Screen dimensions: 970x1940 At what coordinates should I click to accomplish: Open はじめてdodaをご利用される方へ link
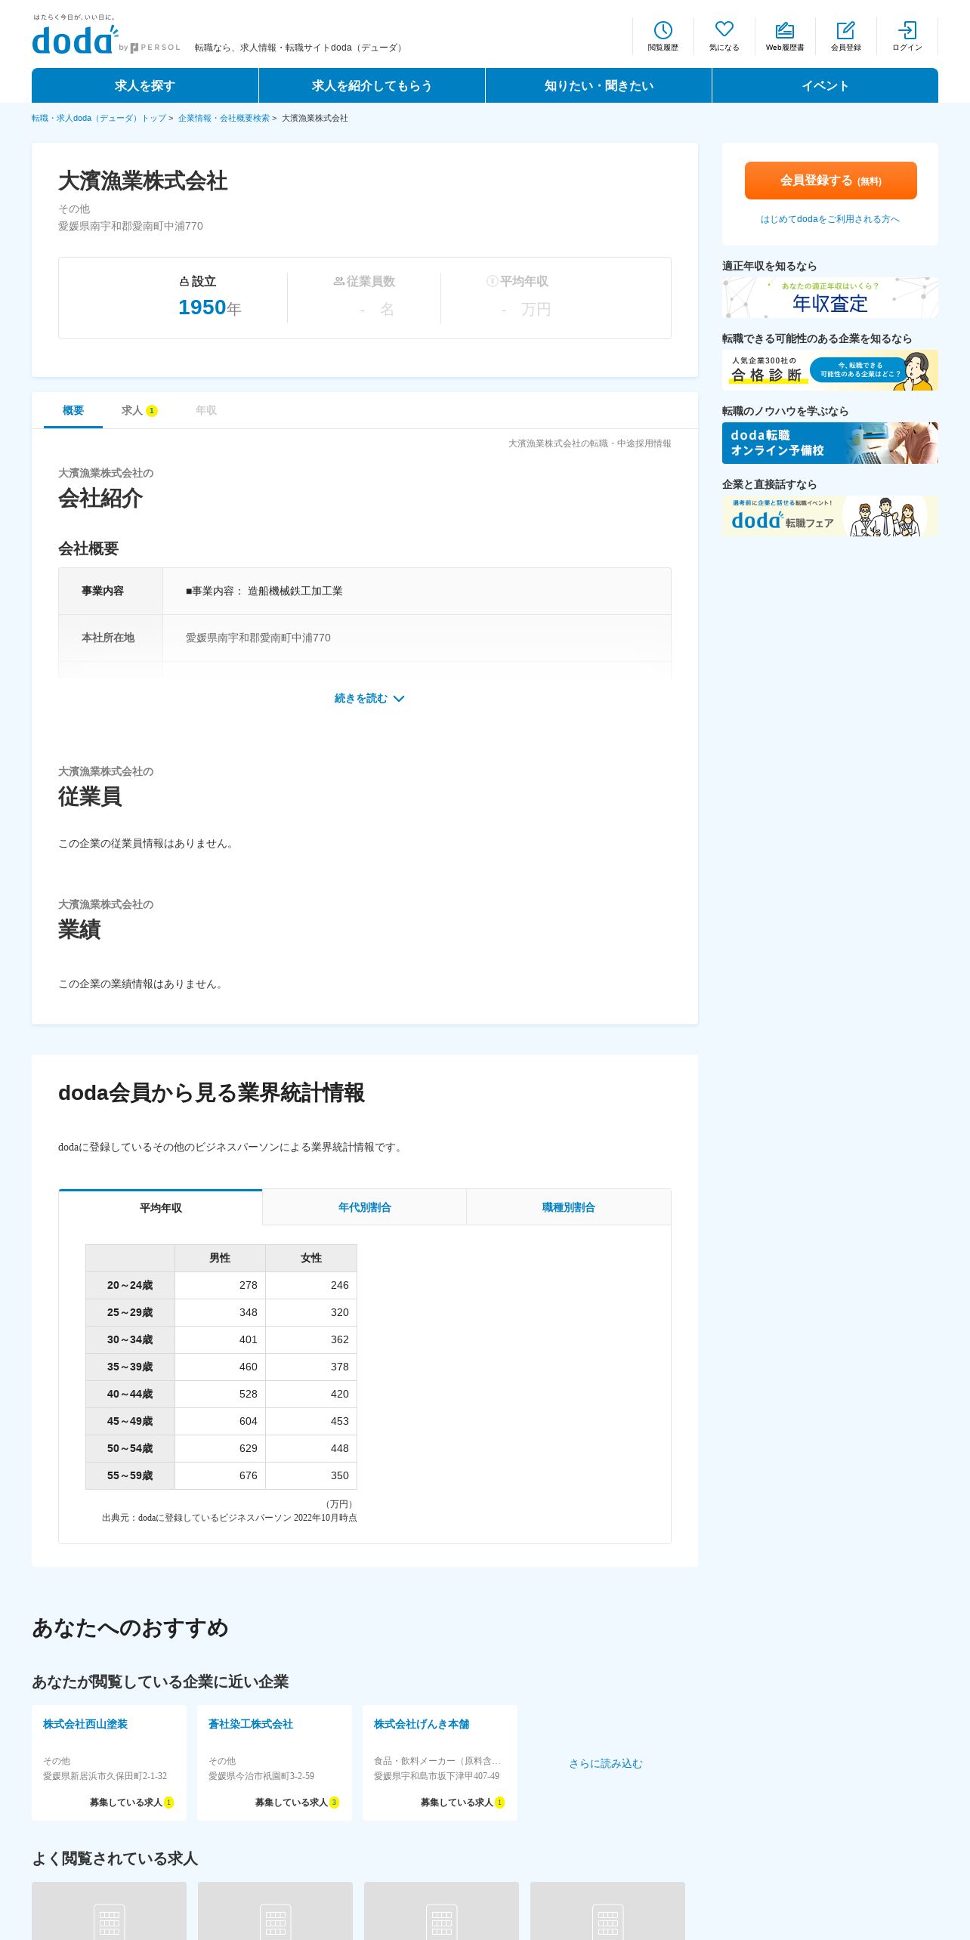tap(830, 219)
